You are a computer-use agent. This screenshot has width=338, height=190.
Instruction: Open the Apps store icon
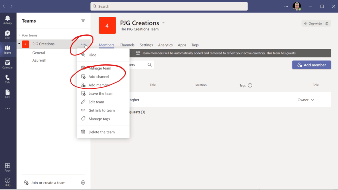point(8,167)
